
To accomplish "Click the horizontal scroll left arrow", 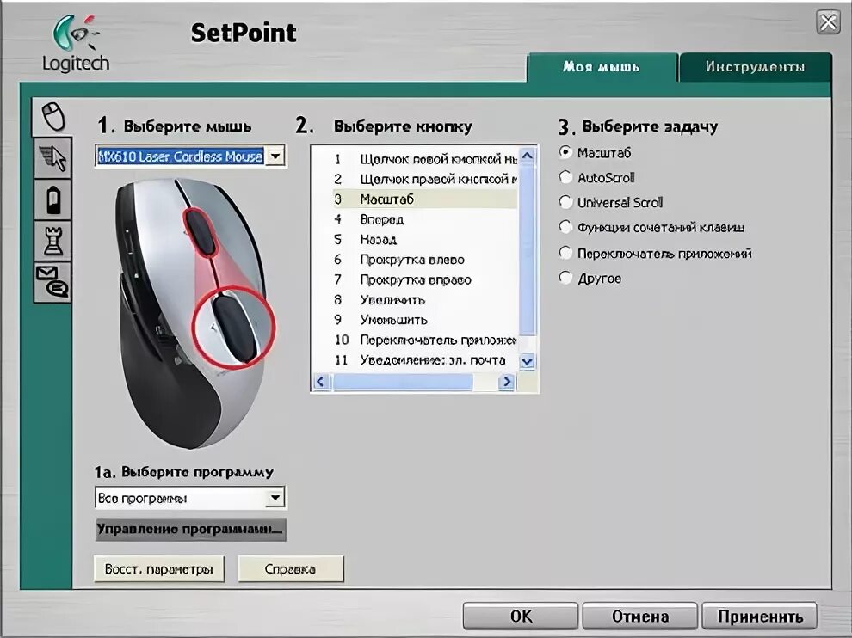I will tap(320, 382).
